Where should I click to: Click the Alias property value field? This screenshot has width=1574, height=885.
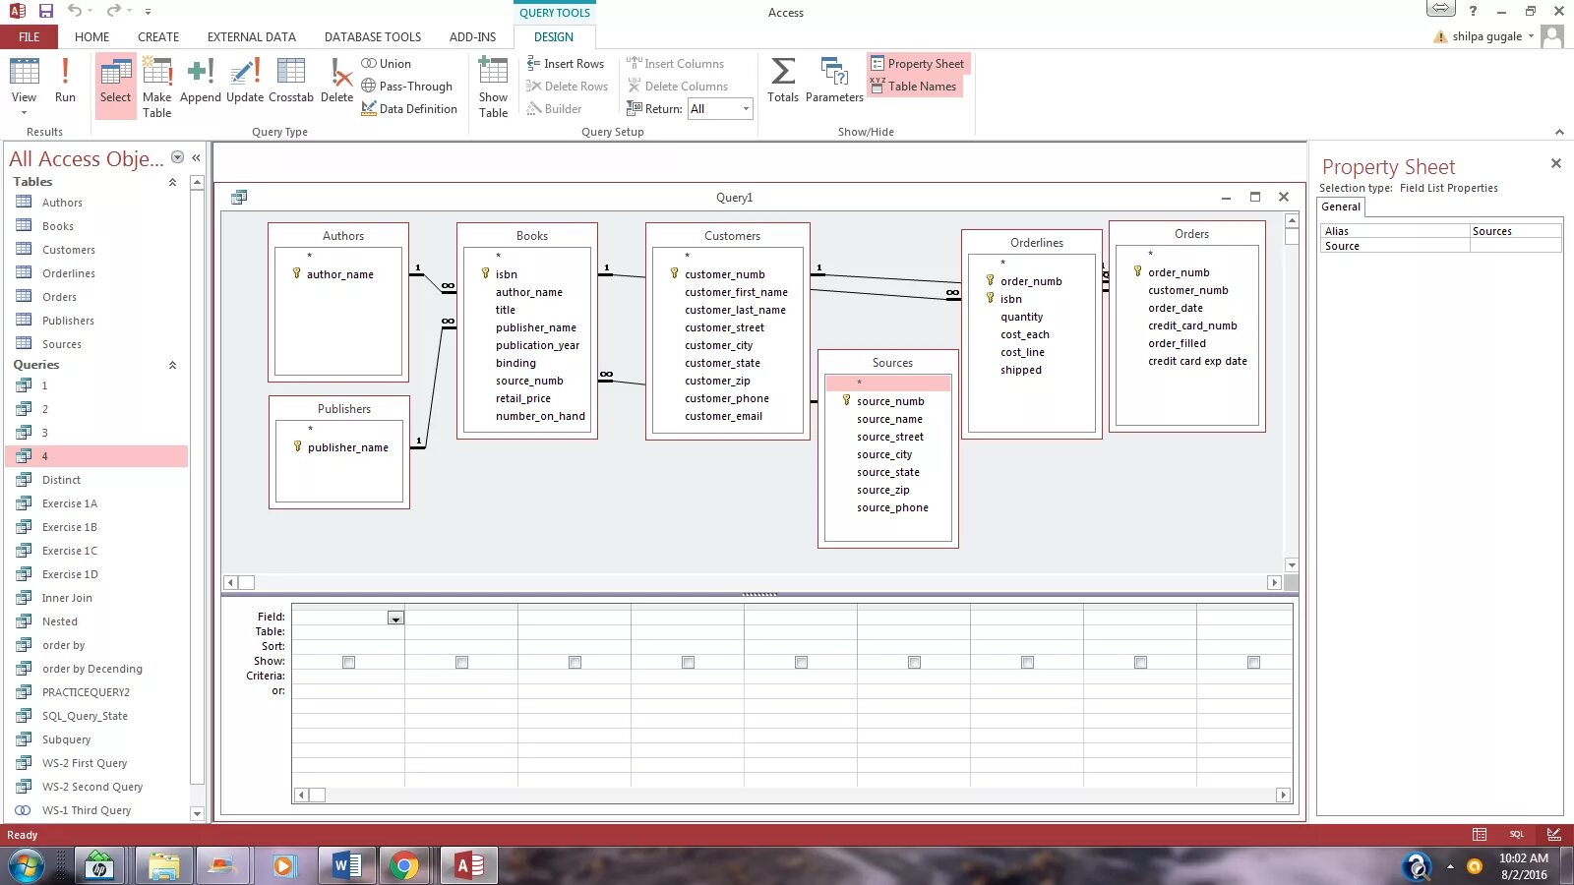click(x=1515, y=231)
